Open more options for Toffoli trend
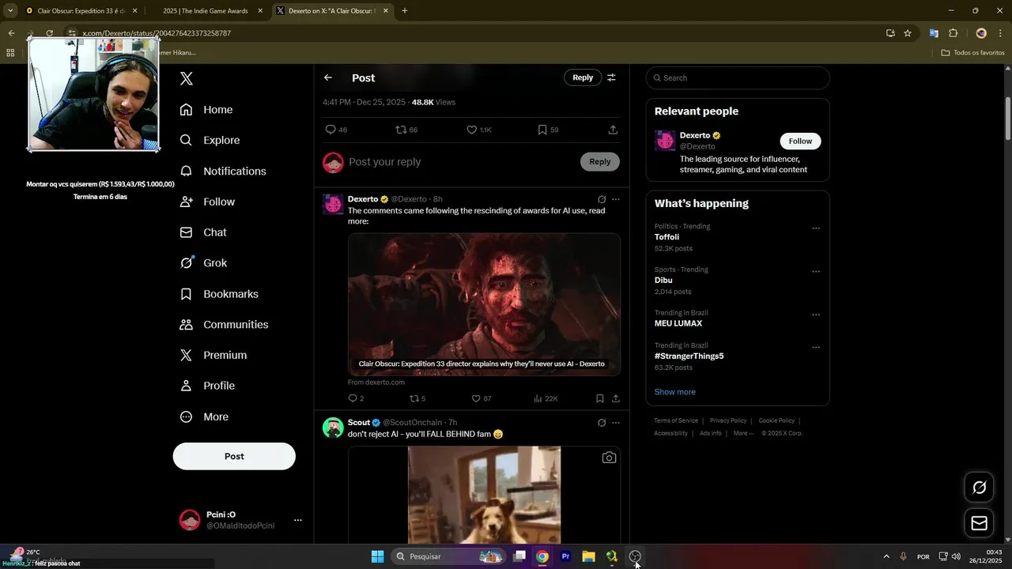Image resolution: width=1012 pixels, height=569 pixels. coord(816,228)
